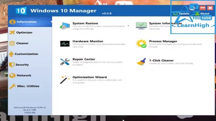The image size is (216, 121).
Task: Open the Hardware Monitor heartbeat icon
Action: click(65, 44)
